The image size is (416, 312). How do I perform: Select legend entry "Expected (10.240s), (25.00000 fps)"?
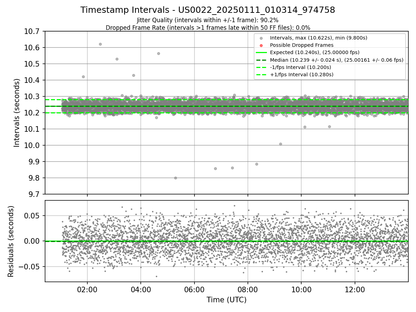pos(314,52)
